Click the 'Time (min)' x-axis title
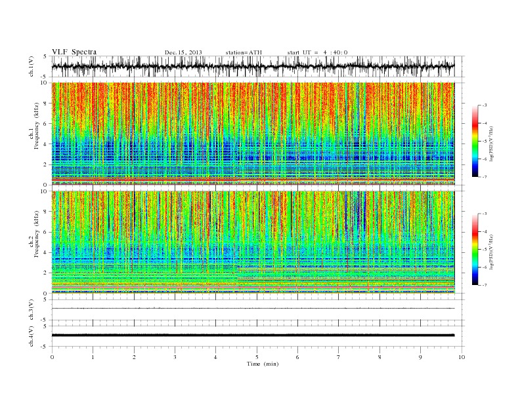Screen dimensions: 520x401 (x=263, y=364)
